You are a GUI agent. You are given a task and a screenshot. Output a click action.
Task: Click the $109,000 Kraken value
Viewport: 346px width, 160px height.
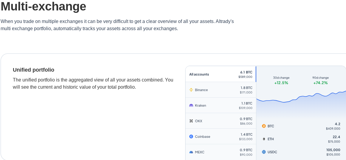[x=245, y=108]
